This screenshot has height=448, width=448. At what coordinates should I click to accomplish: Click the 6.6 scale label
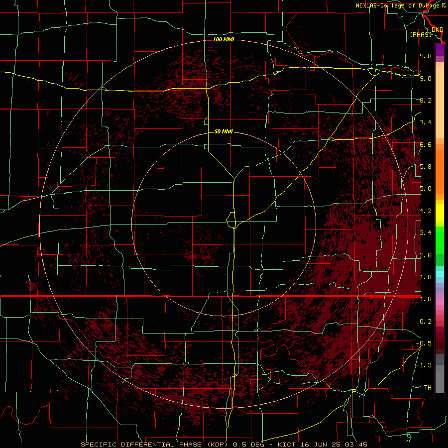tap(426, 144)
